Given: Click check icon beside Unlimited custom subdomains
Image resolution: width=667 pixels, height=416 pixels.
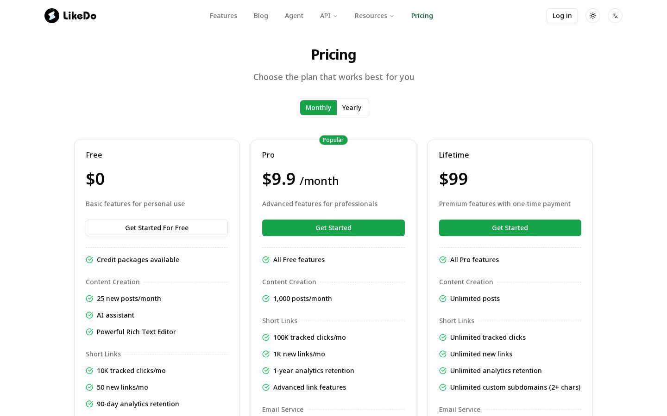Looking at the screenshot, I should (443, 387).
